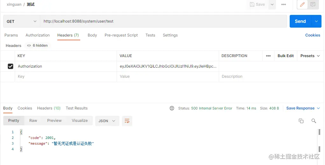Click Bulk Edit

point(286,56)
